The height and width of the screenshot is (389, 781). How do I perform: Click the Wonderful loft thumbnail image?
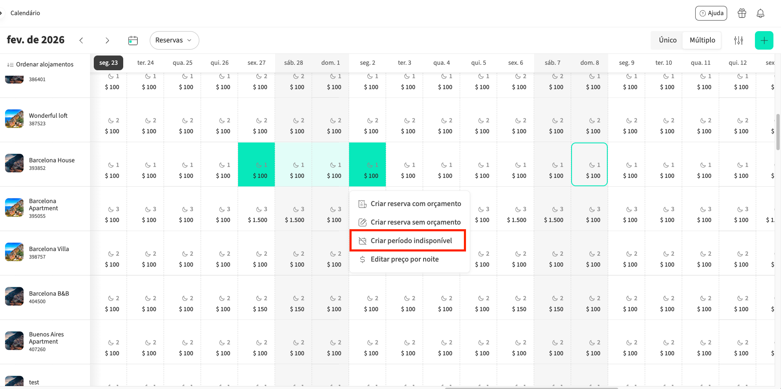click(x=14, y=119)
